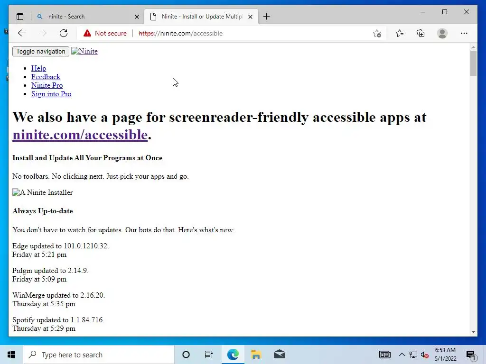Click the Microsoft Edge taskbar icon
This screenshot has height=364, width=486.
coord(233,355)
